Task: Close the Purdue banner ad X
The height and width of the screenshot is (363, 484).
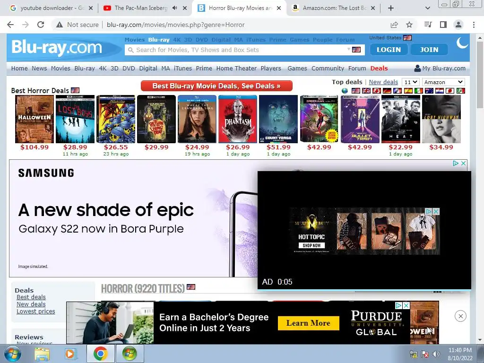Action: (406, 306)
